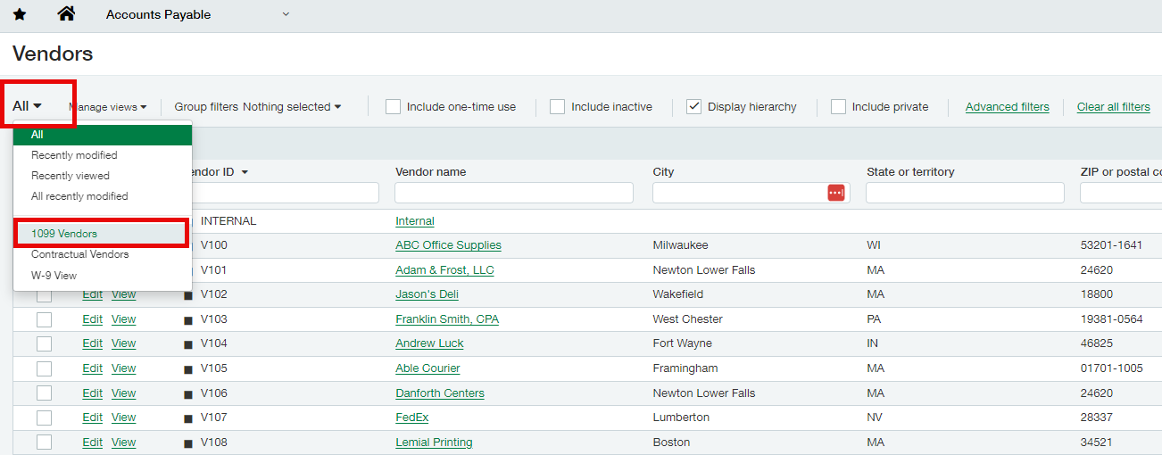Choose All recently modified view
Image resolution: width=1162 pixels, height=455 pixels.
coord(103,196)
